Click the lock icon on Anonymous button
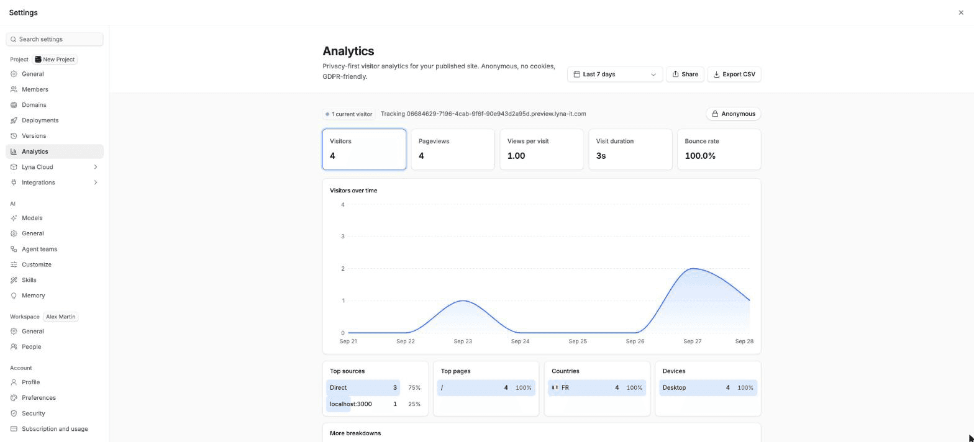Screen dimensions: 974x442 [715, 114]
